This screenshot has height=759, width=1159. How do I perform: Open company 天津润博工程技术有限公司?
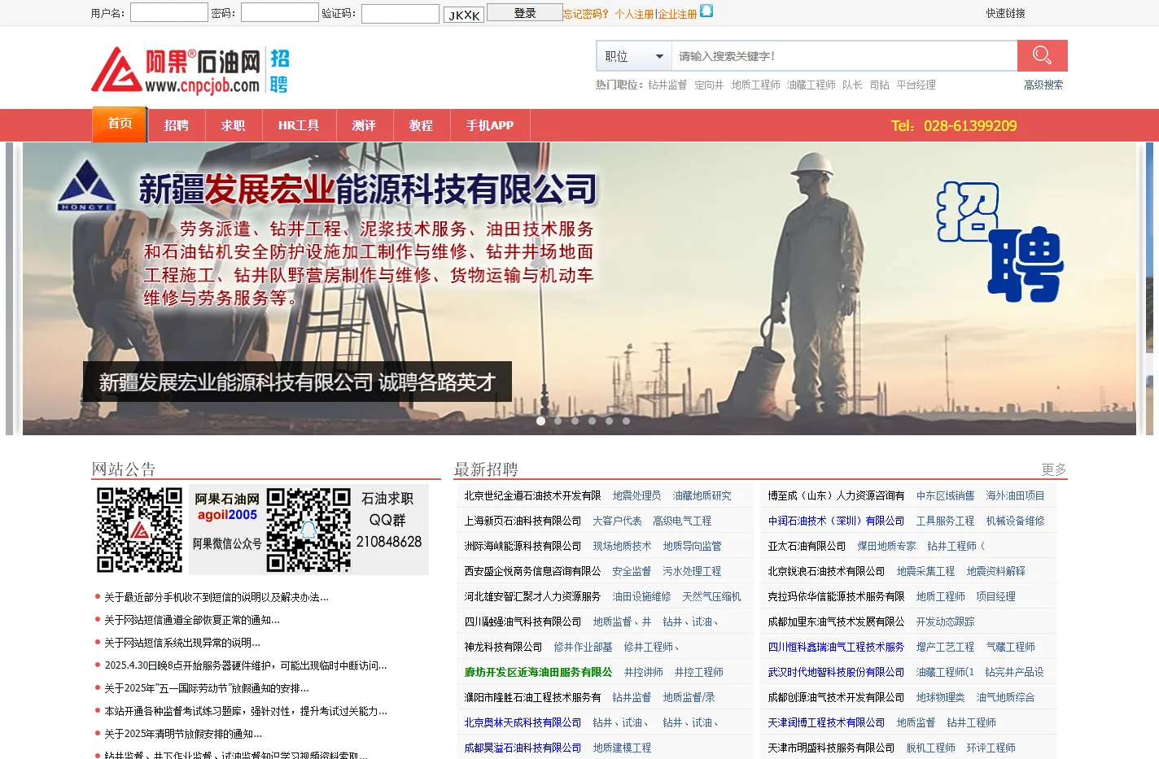[826, 722]
